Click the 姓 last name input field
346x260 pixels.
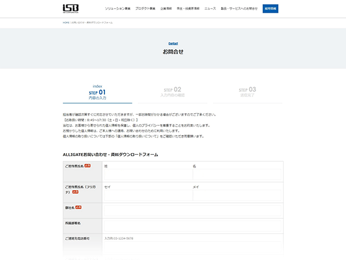[147, 174]
